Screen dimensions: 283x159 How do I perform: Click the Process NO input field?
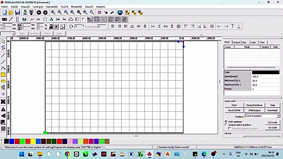click(102, 26)
